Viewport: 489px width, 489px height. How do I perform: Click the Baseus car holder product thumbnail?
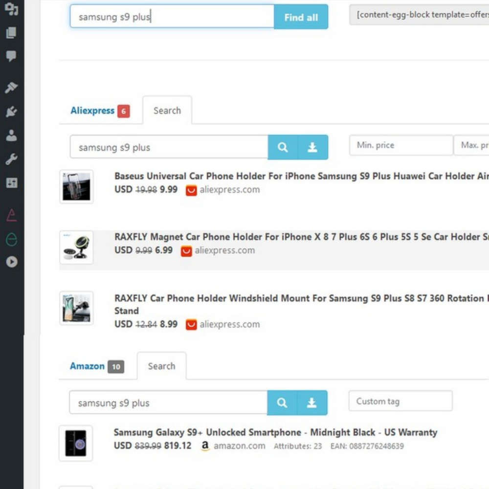coord(76,186)
